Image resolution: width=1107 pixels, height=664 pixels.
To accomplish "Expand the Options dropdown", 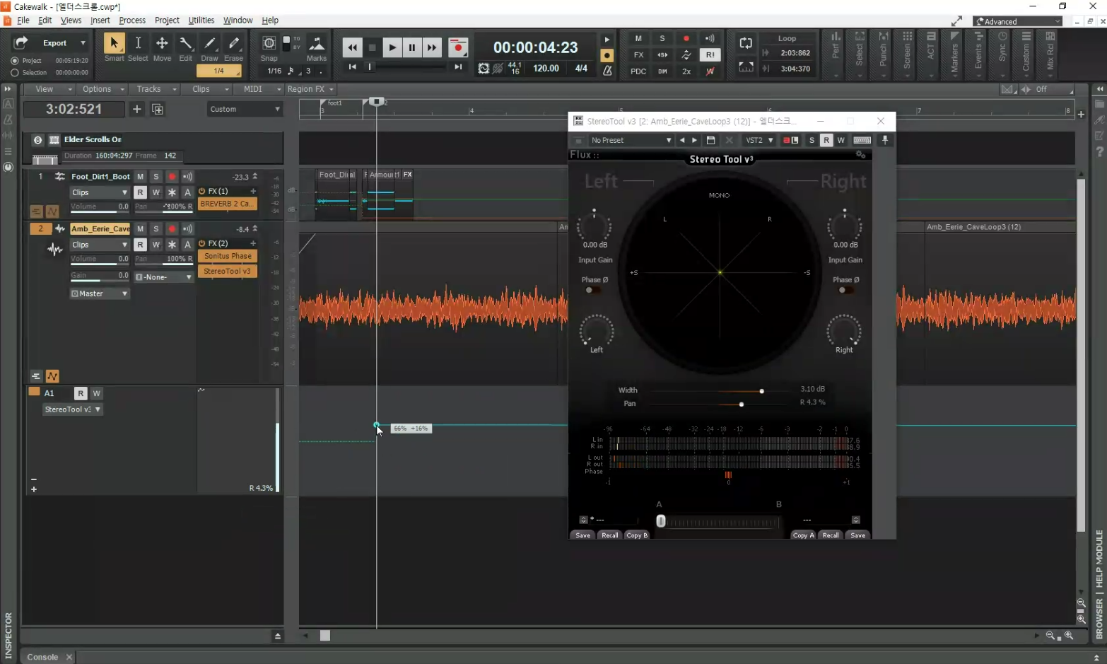I will point(102,89).
